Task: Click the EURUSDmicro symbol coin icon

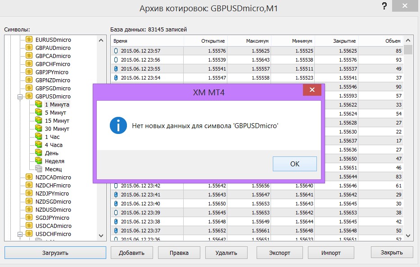Action: (29, 40)
